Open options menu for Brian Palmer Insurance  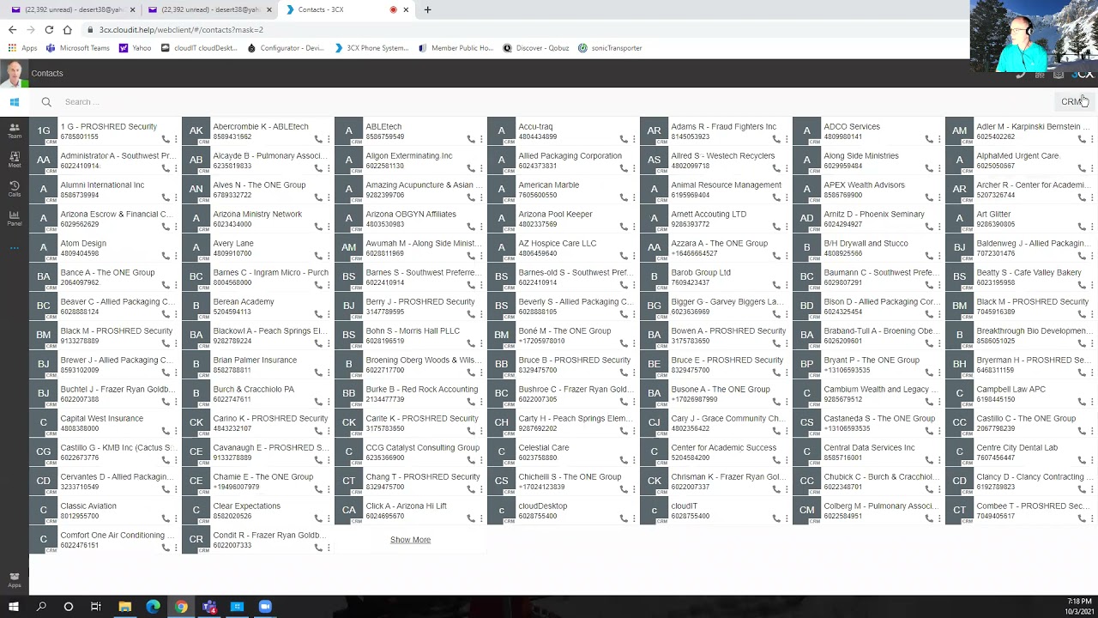[x=329, y=373]
